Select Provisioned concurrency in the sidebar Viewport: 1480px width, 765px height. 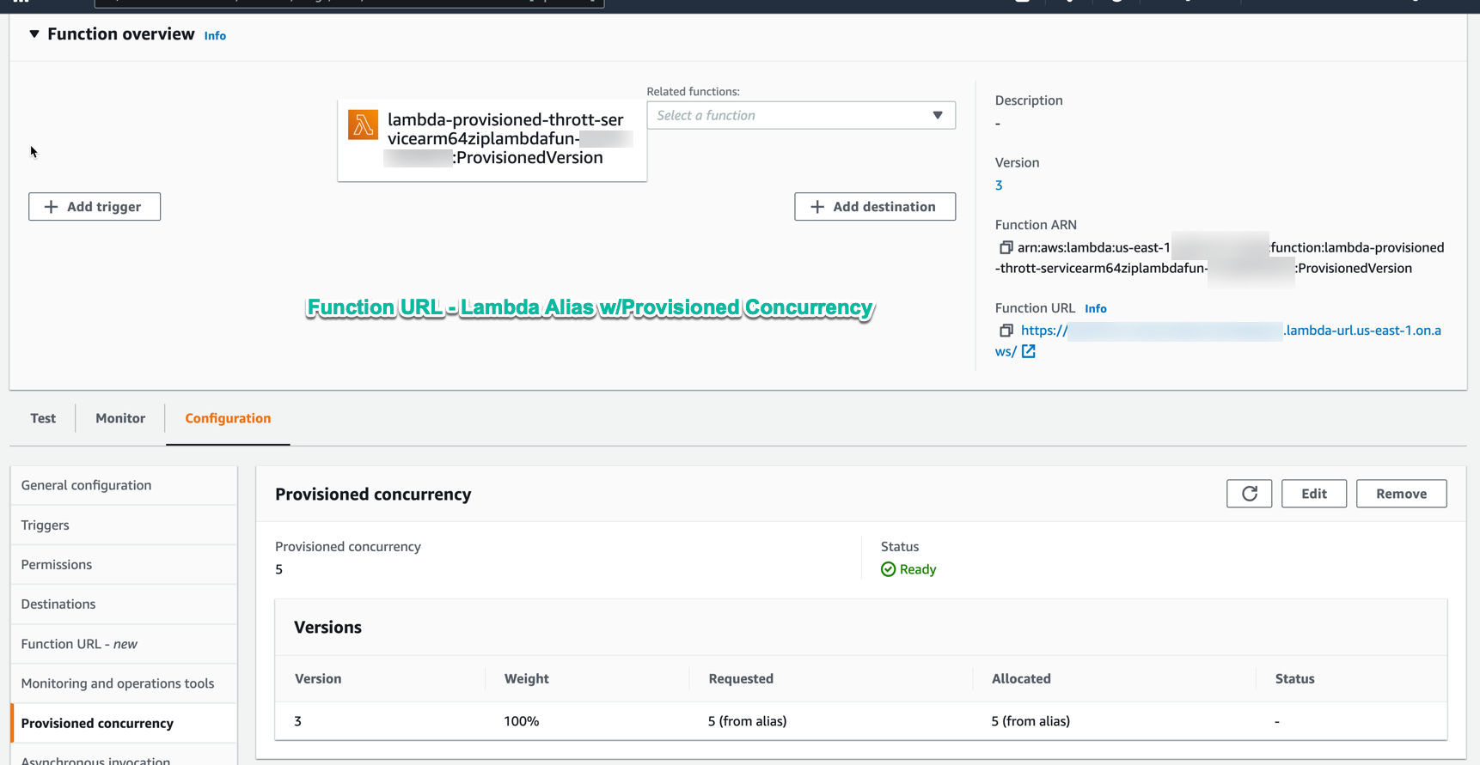click(x=124, y=723)
